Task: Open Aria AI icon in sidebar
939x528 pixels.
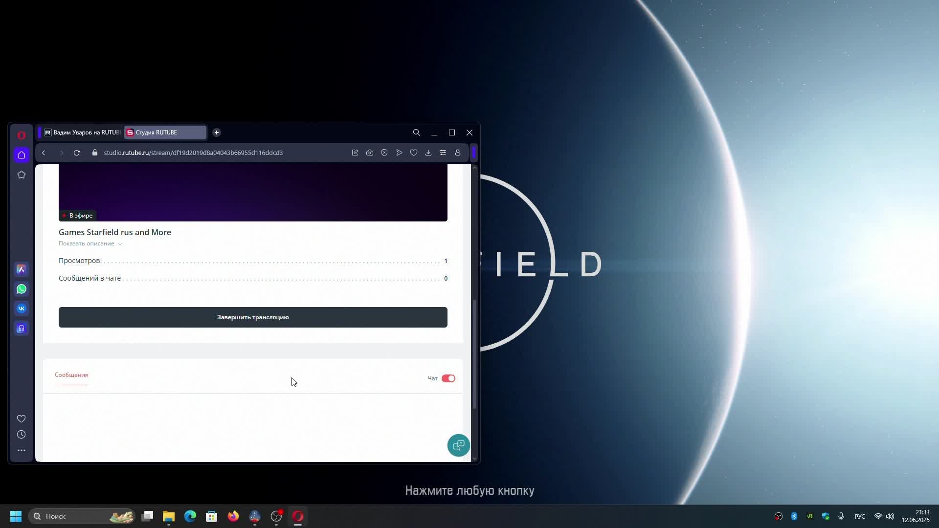Action: pyautogui.click(x=22, y=269)
